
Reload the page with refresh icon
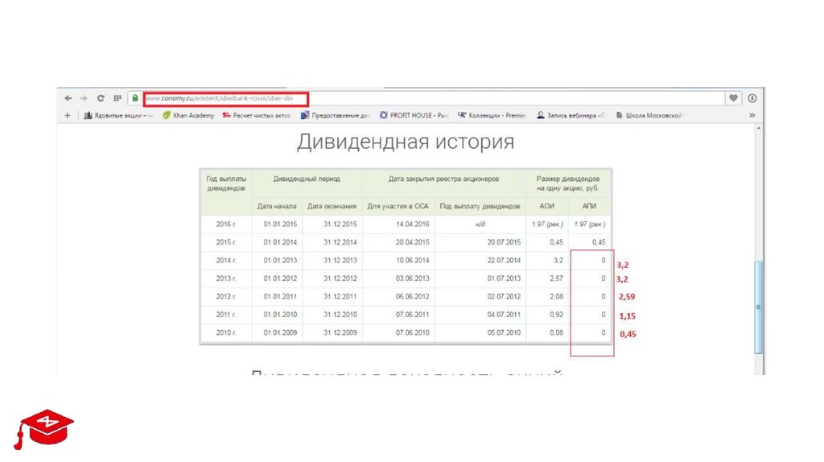(101, 98)
